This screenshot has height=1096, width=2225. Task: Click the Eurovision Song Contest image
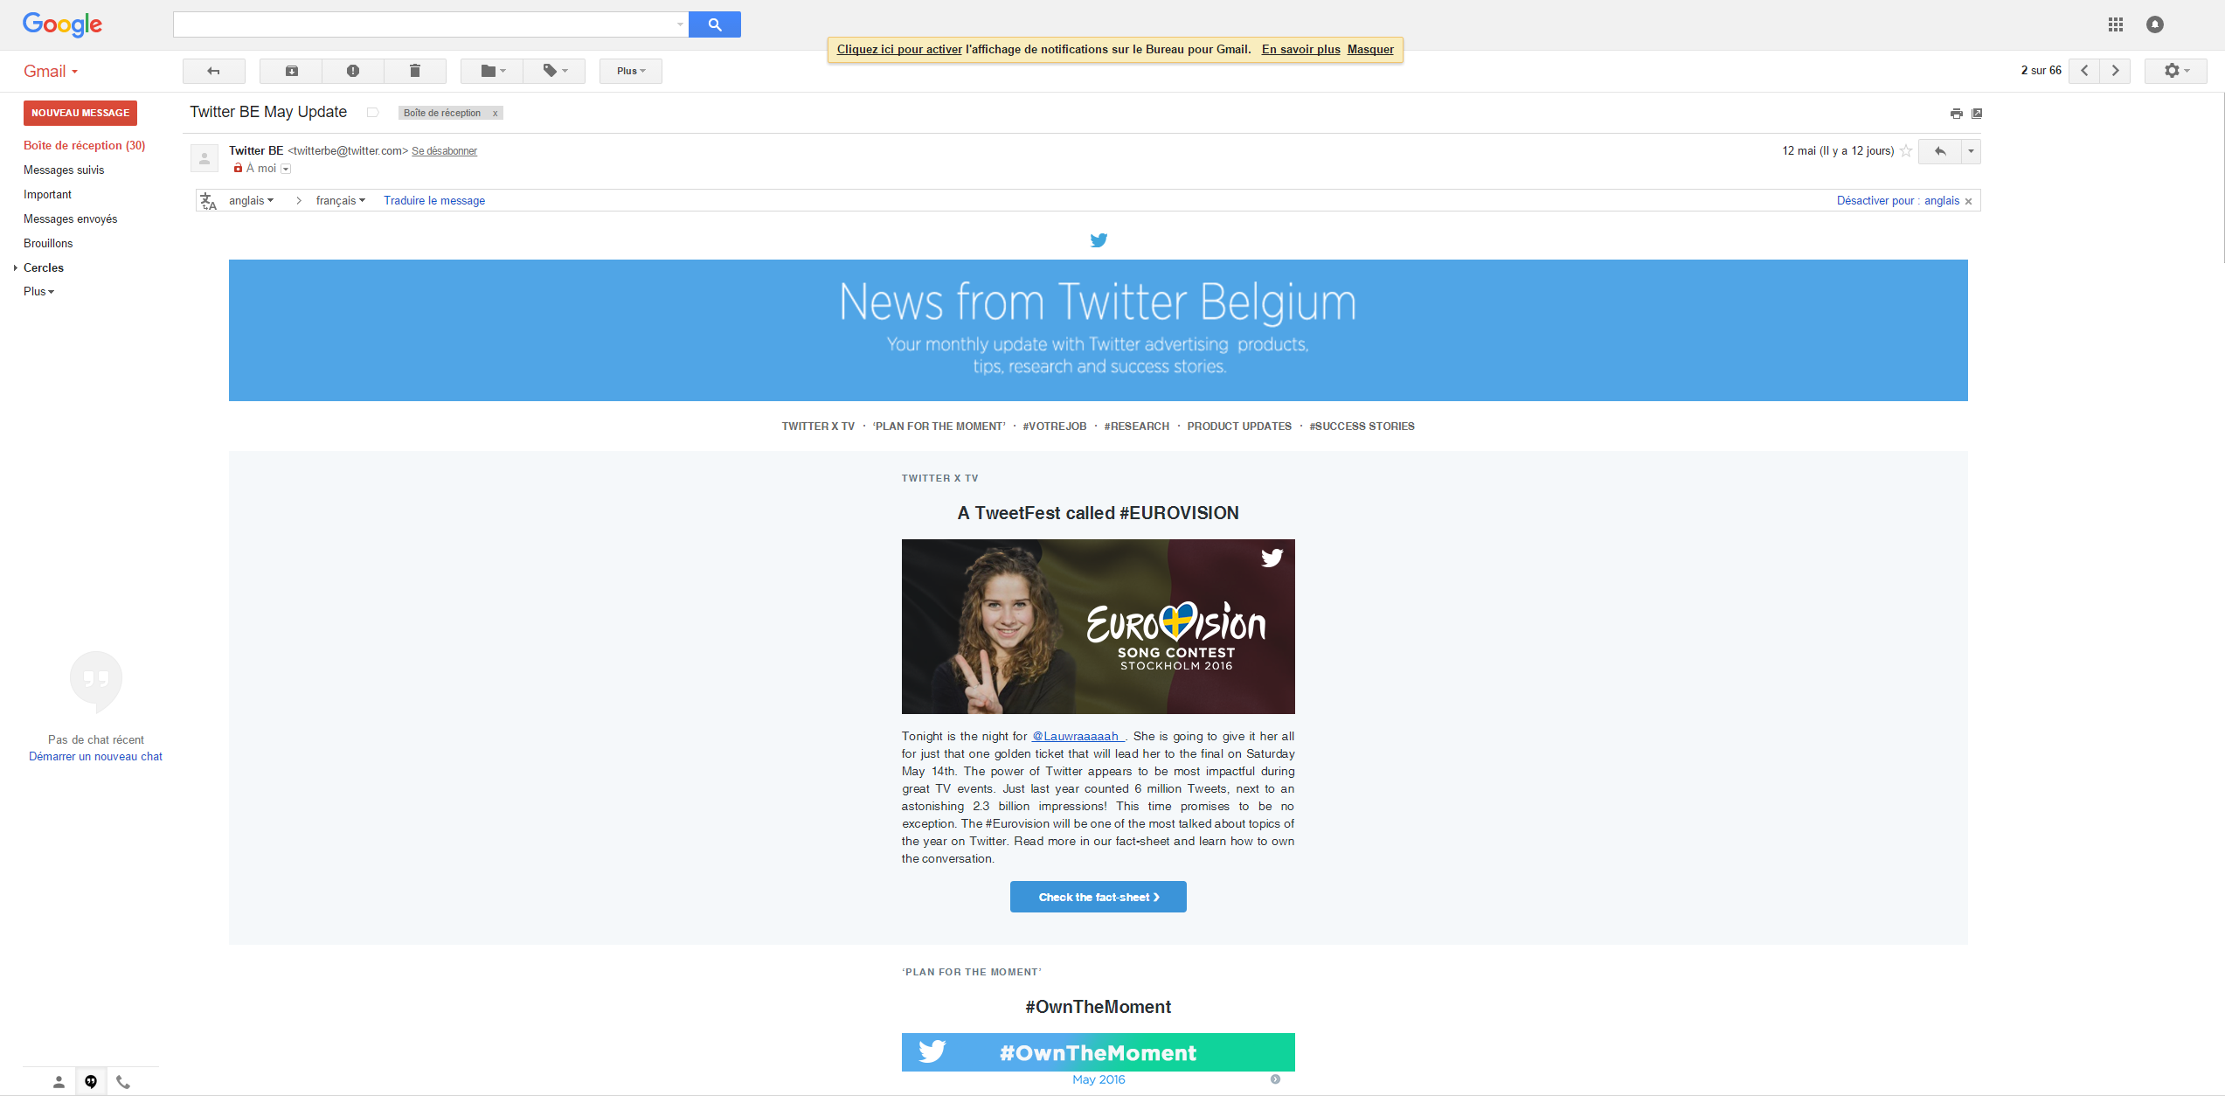point(1099,627)
